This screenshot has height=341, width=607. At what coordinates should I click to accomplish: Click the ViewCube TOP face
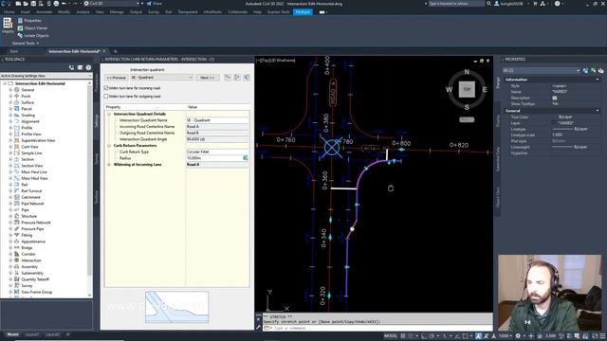(467, 89)
